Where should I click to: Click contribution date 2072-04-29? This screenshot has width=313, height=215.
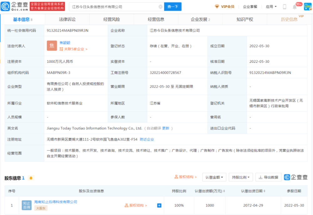(x=253, y=205)
